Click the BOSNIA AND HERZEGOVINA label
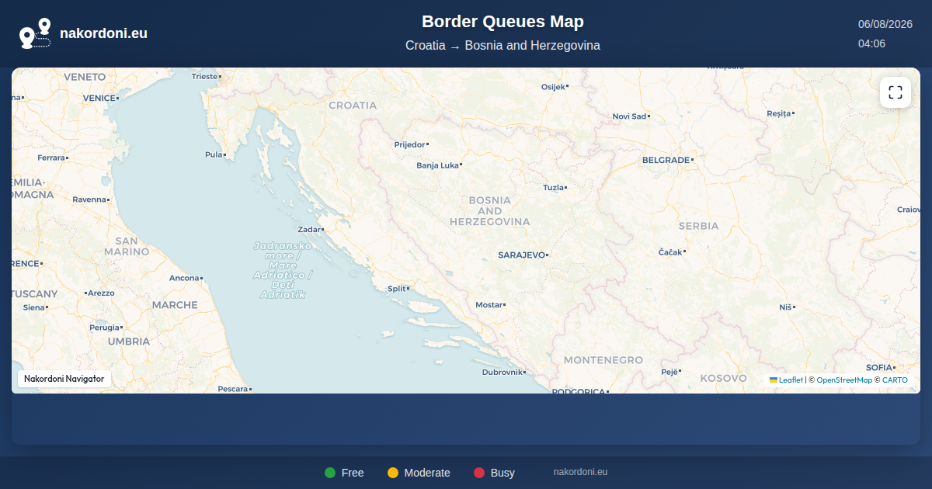Image resolution: width=932 pixels, height=489 pixels. [x=490, y=211]
